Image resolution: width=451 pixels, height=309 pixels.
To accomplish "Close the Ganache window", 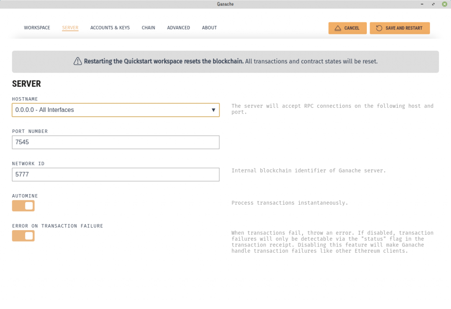I will pos(444,4).
